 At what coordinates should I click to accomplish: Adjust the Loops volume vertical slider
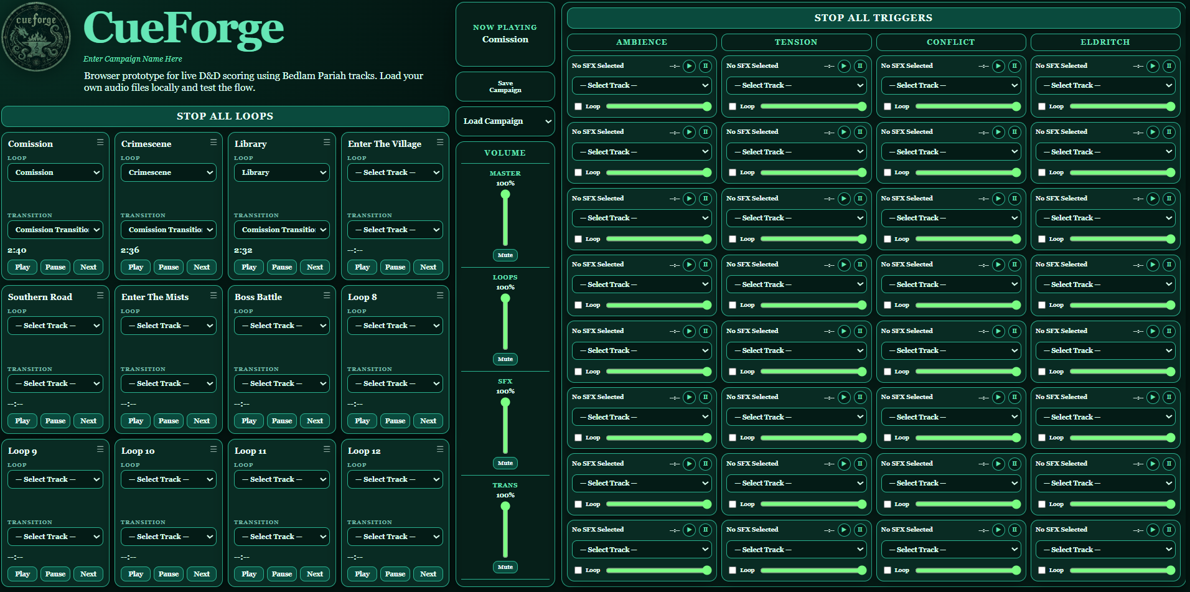coord(505,322)
